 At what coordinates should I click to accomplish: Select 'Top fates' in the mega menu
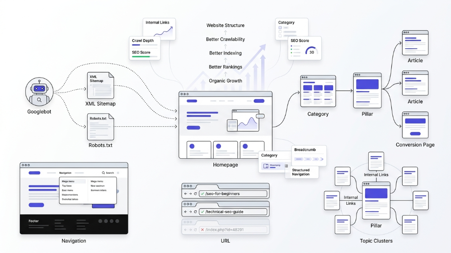67,186
